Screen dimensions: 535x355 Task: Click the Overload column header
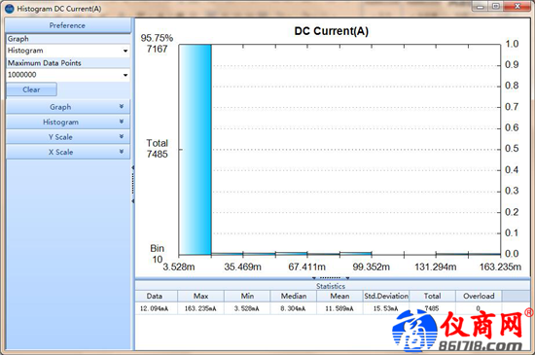479,296
